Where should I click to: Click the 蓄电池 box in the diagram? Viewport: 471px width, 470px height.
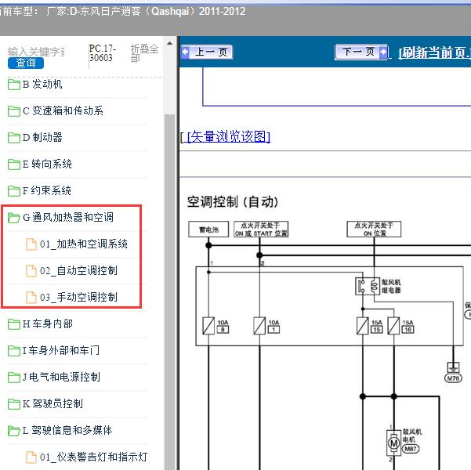tap(208, 230)
